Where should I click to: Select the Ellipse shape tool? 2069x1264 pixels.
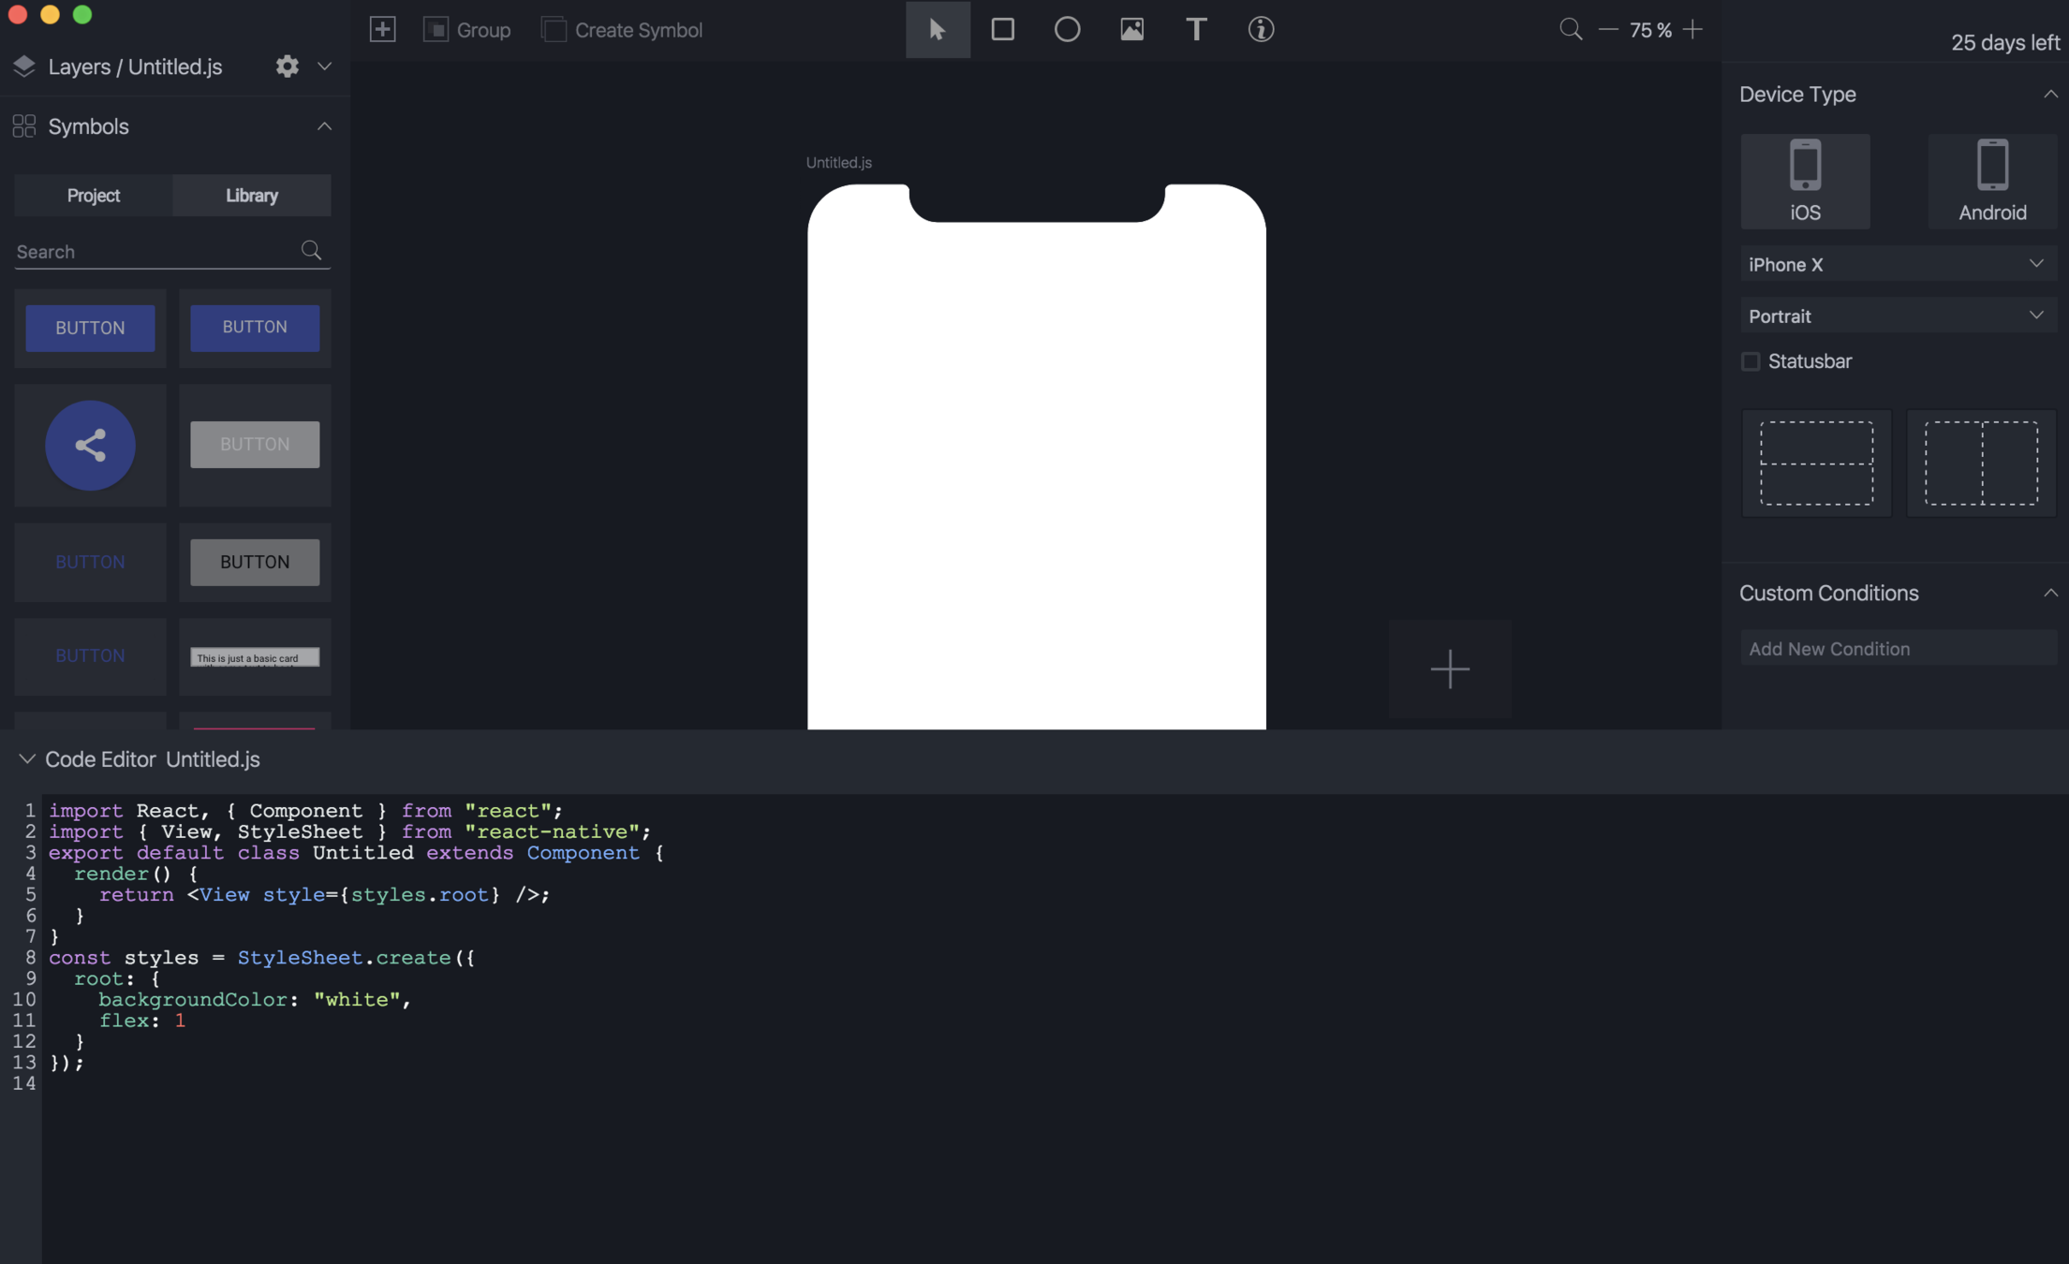click(1067, 29)
